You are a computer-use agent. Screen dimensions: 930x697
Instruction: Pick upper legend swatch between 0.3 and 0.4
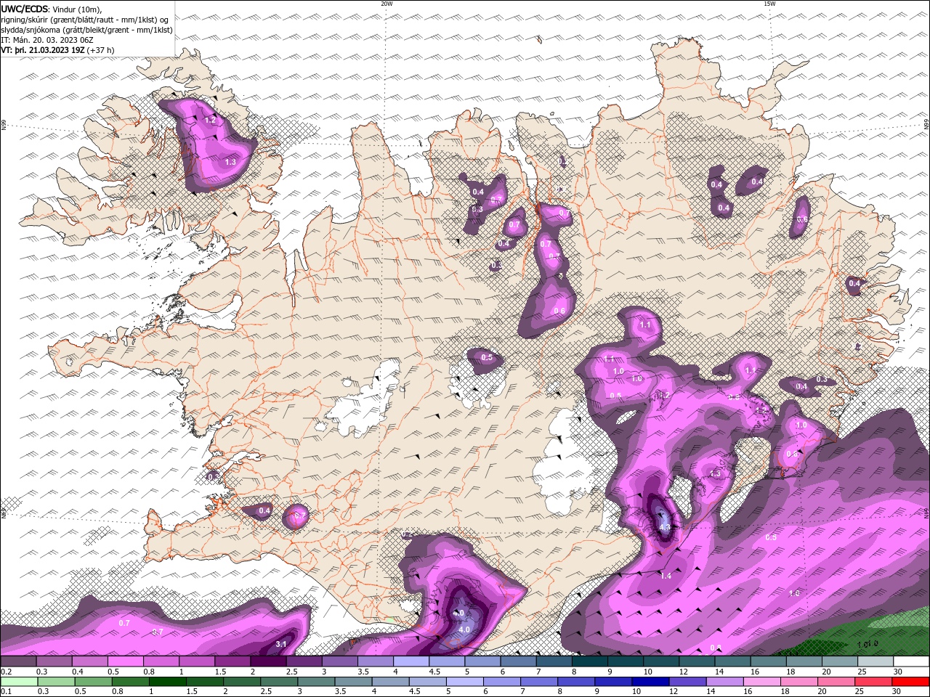click(x=54, y=661)
